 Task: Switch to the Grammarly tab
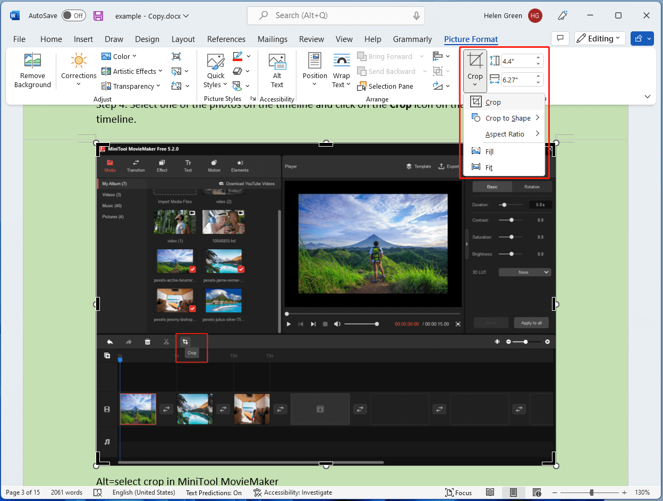coord(412,39)
